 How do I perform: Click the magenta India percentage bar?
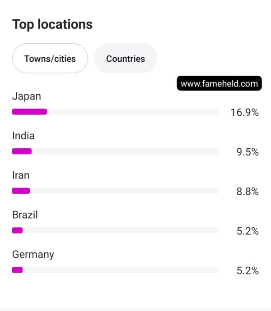(22, 151)
